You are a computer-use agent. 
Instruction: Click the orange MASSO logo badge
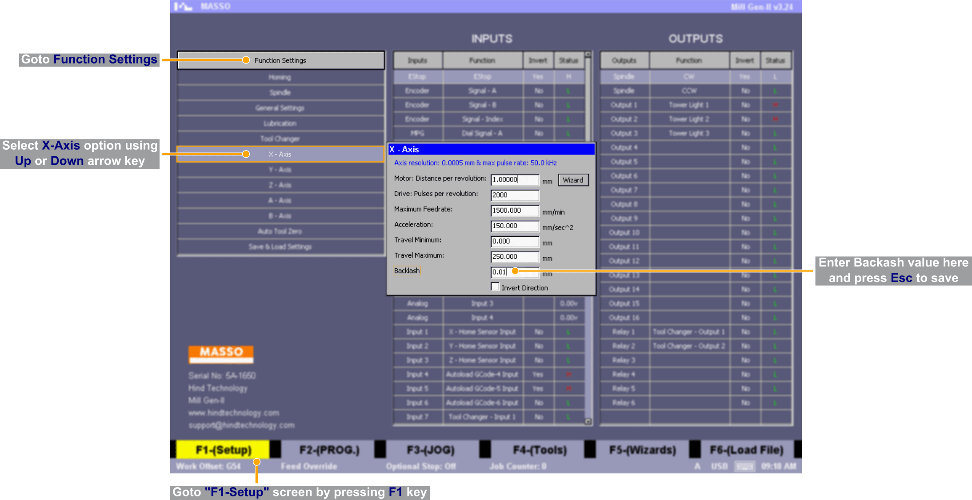click(x=221, y=353)
